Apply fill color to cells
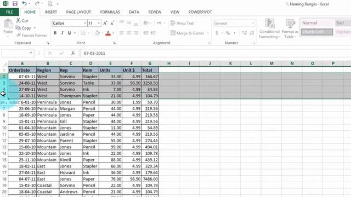The height and width of the screenshot is (197, 351). [x=97, y=33]
